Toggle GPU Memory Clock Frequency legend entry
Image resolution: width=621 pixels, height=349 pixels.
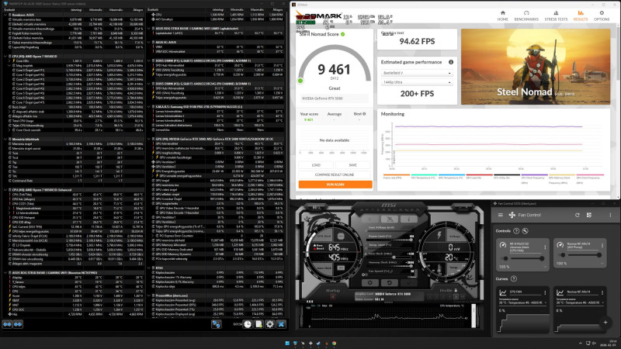pos(561,178)
